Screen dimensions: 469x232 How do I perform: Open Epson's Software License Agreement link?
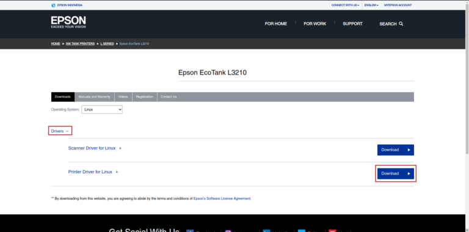click(222, 198)
